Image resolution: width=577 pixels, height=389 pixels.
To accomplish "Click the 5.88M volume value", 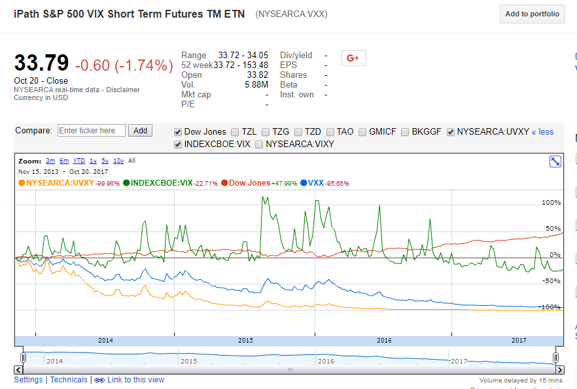I will (256, 84).
